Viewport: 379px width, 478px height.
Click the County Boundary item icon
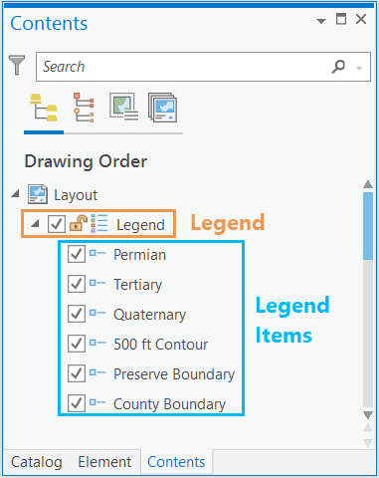coord(97,402)
